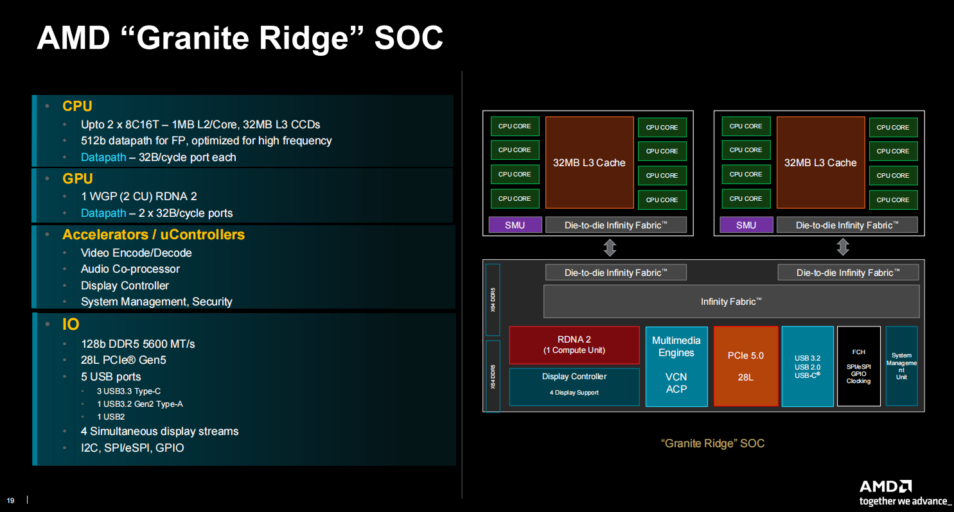
Task: Select the USB 3.2 / USB-C block
Action: [x=807, y=366]
